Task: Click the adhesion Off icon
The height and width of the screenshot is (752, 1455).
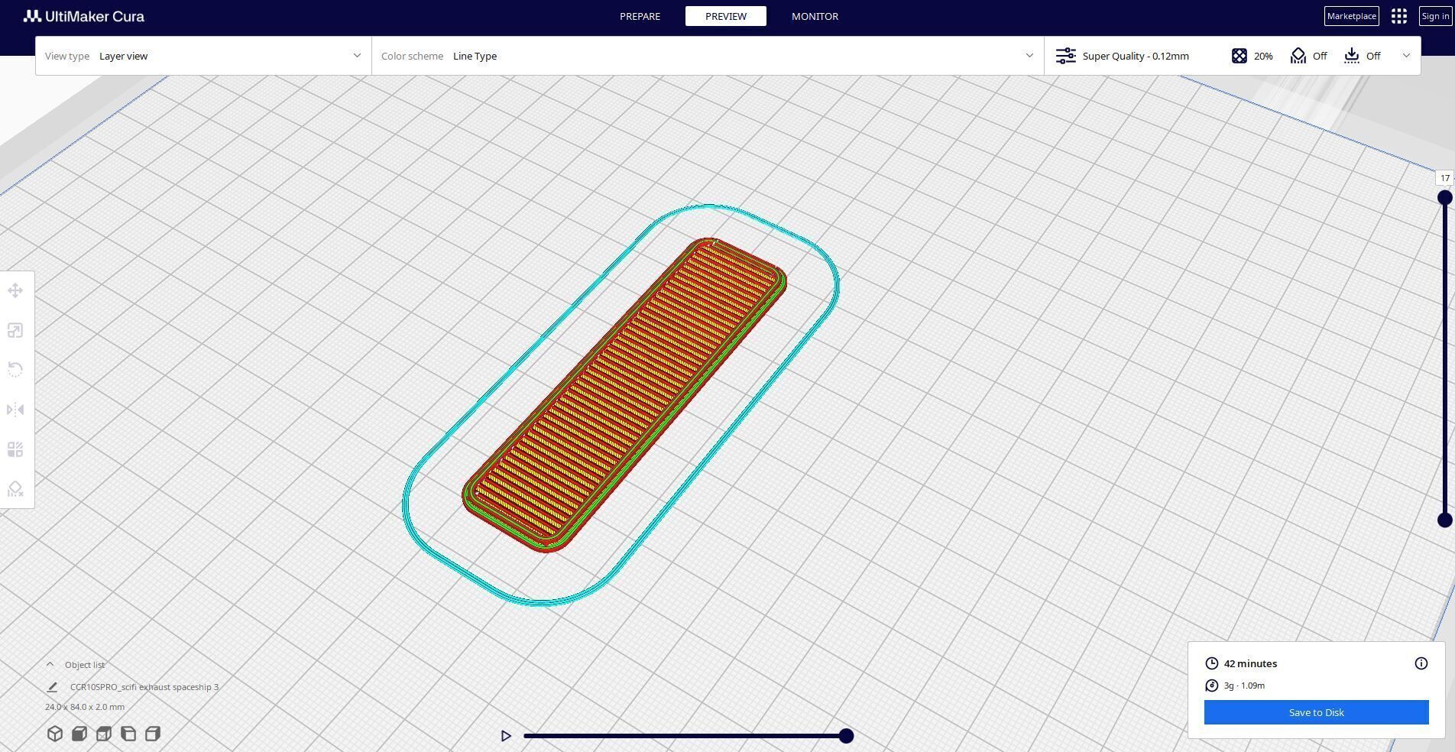Action: [1352, 56]
